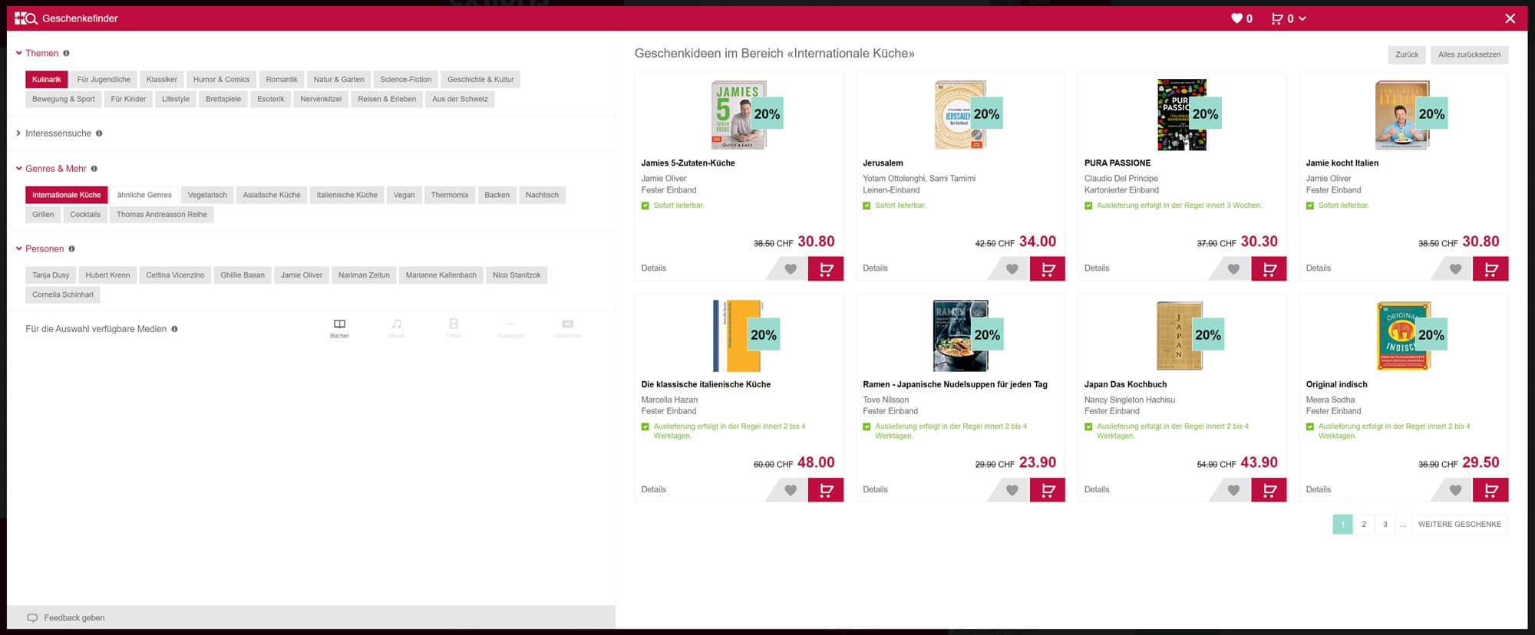Add Japan Das Kochbuch to cart
The height and width of the screenshot is (635, 1535).
point(1269,490)
